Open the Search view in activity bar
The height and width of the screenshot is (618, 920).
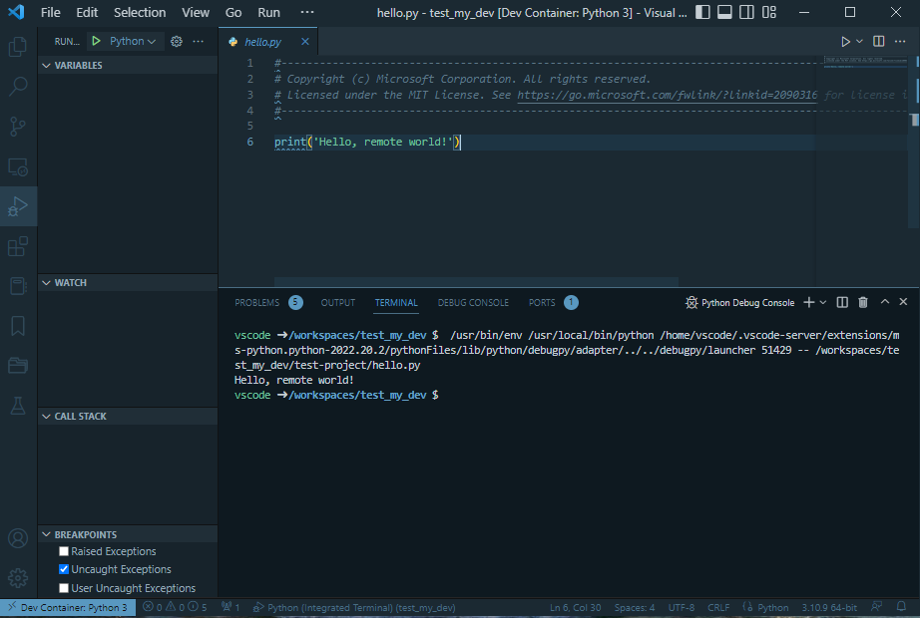[18, 86]
